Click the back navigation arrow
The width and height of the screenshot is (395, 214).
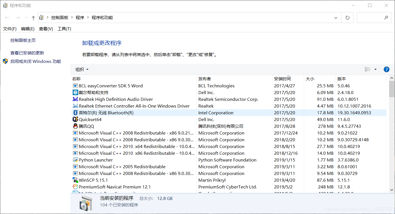(7, 18)
